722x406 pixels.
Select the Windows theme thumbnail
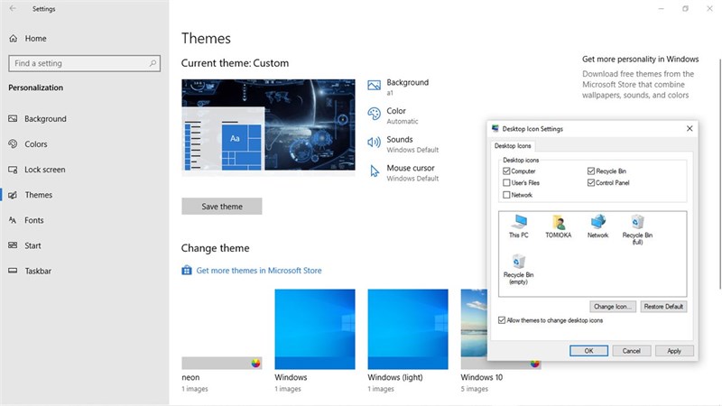click(315, 329)
